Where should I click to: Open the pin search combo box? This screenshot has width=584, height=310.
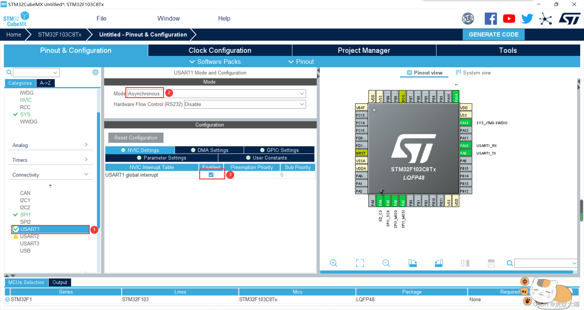[x=546, y=263]
